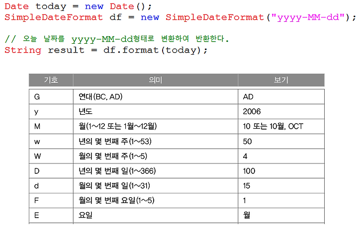Click the "기호" table header
This screenshot has width=358, height=226.
coord(51,80)
